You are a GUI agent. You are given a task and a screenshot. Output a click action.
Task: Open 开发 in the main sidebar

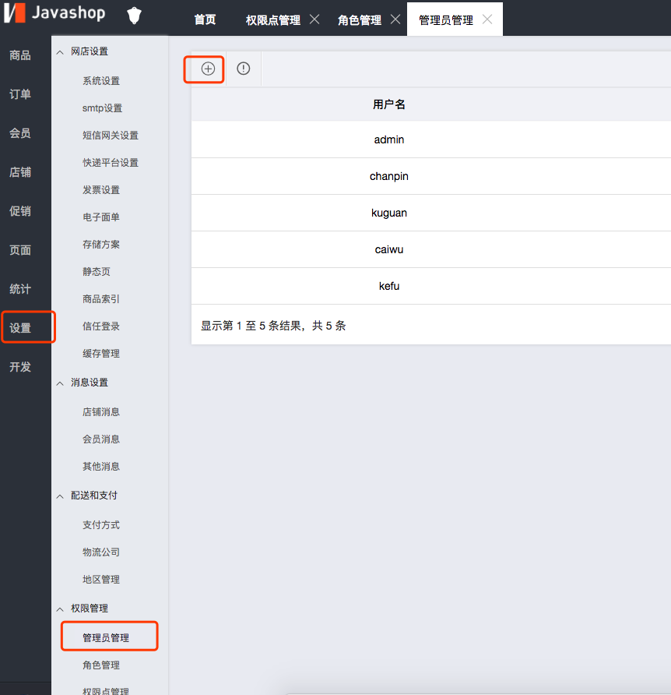tap(20, 368)
